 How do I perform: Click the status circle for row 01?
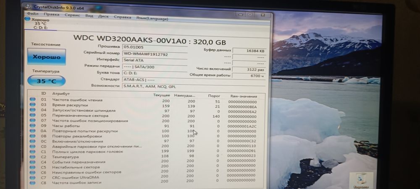click(x=32, y=99)
